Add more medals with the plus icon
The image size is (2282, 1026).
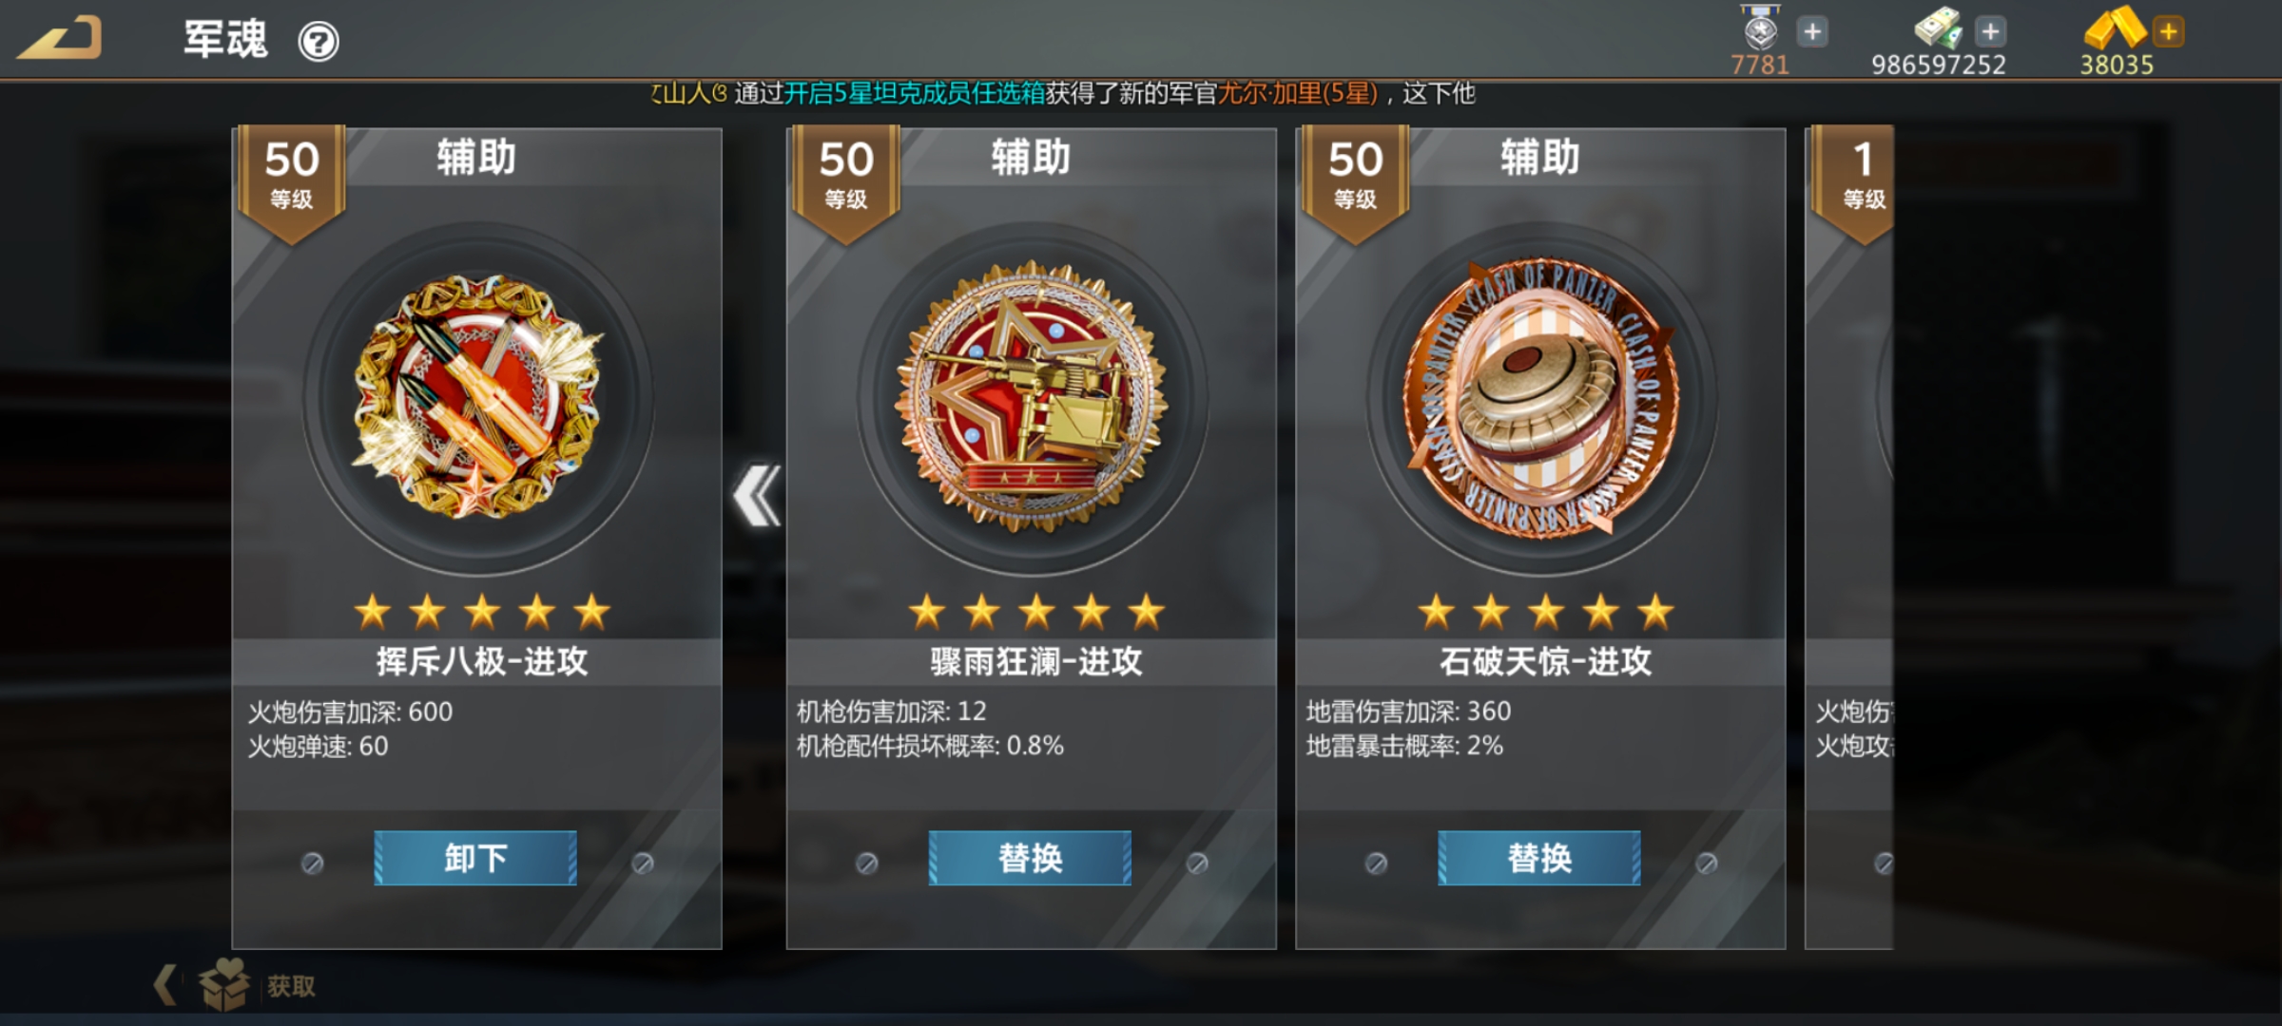click(x=1812, y=31)
